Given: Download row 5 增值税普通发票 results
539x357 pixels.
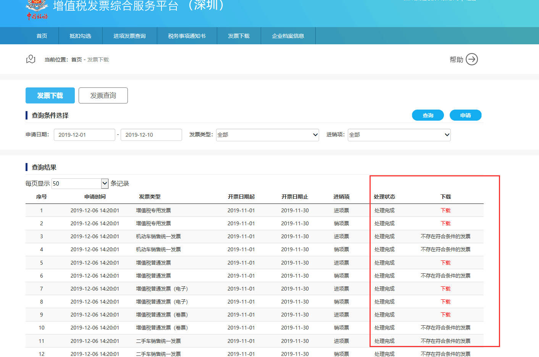Looking at the screenshot, I should pyautogui.click(x=445, y=262).
